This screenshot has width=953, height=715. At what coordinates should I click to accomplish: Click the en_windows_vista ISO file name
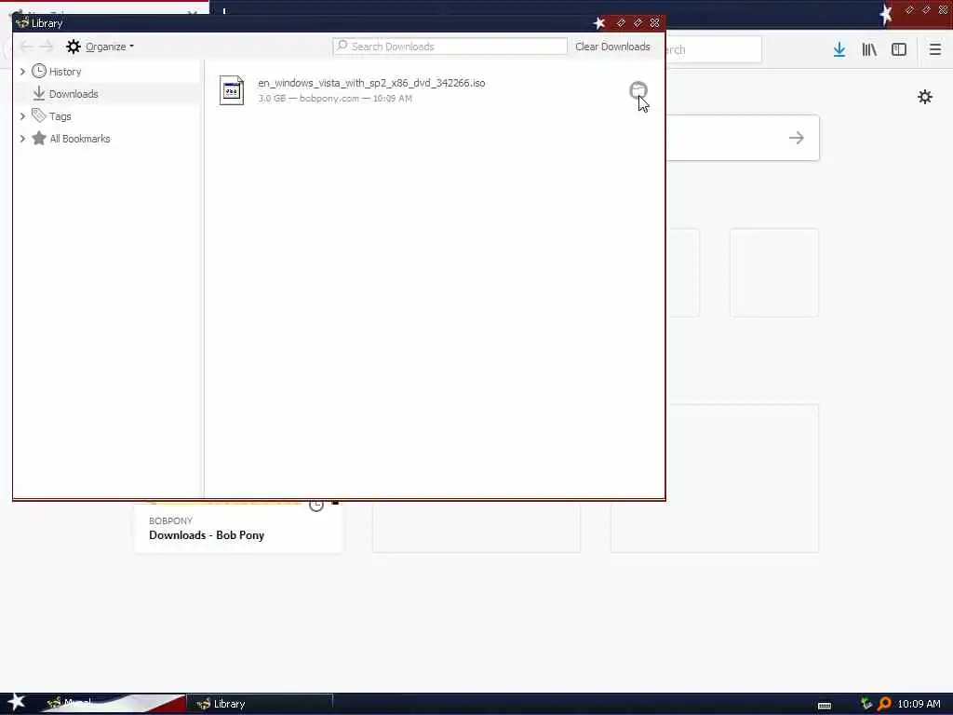coord(371,83)
